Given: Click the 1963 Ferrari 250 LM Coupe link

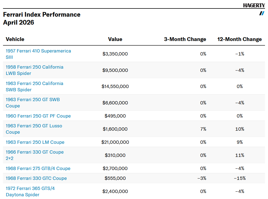Looking at the screenshot, I should [35, 142].
